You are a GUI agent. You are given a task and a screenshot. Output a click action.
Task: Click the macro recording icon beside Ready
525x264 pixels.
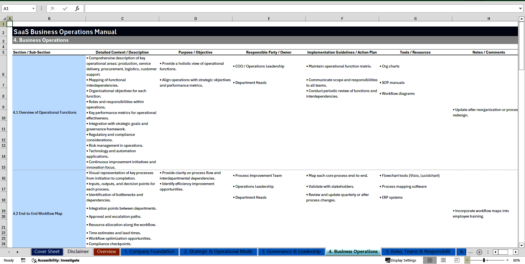23,260
